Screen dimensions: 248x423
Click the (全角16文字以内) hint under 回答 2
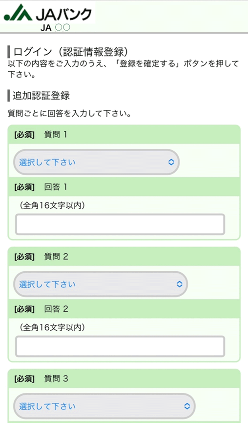point(53,327)
